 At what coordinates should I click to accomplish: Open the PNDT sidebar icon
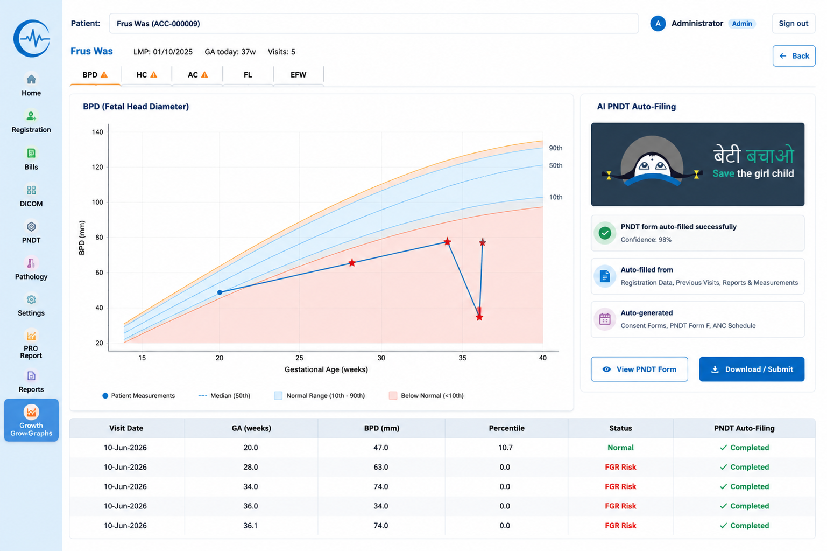[31, 227]
